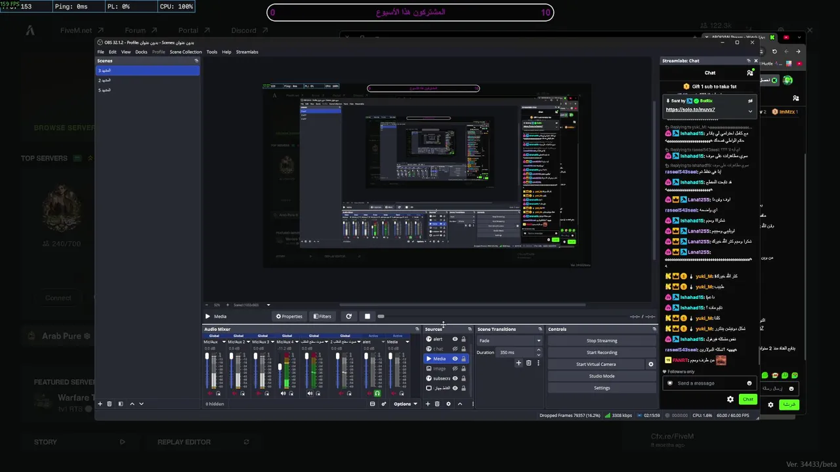This screenshot has height=472, width=840.
Task: Add a new source
Action: tap(428, 404)
